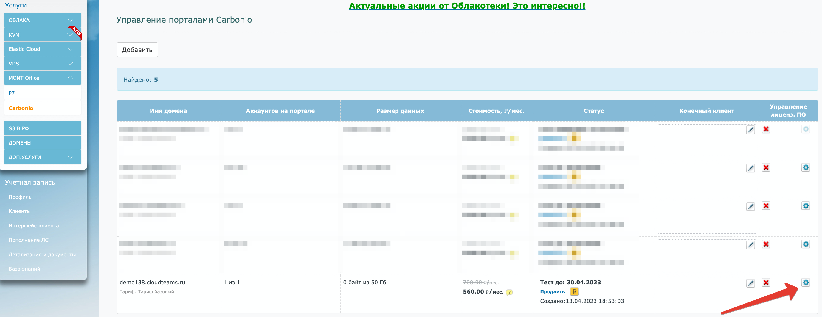Expand the KVM menu section

coord(42,35)
